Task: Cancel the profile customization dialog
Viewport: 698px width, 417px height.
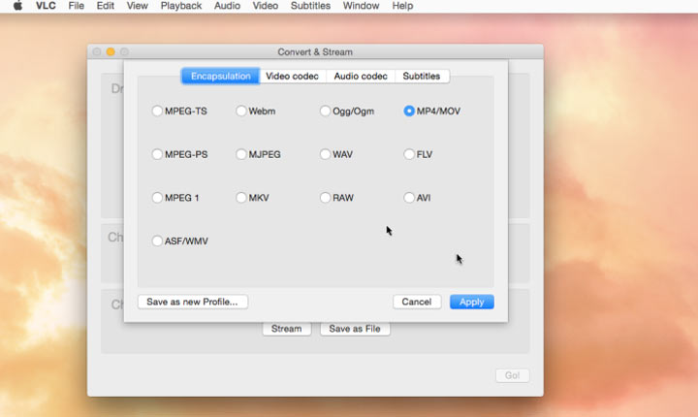Action: point(417,302)
